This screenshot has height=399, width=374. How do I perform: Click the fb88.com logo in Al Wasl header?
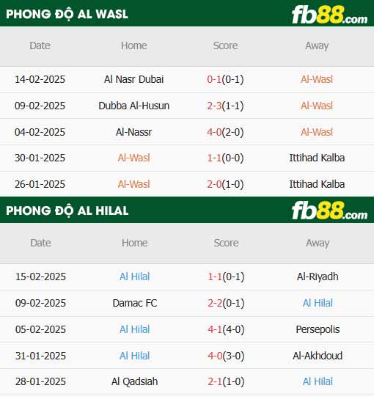point(329,15)
